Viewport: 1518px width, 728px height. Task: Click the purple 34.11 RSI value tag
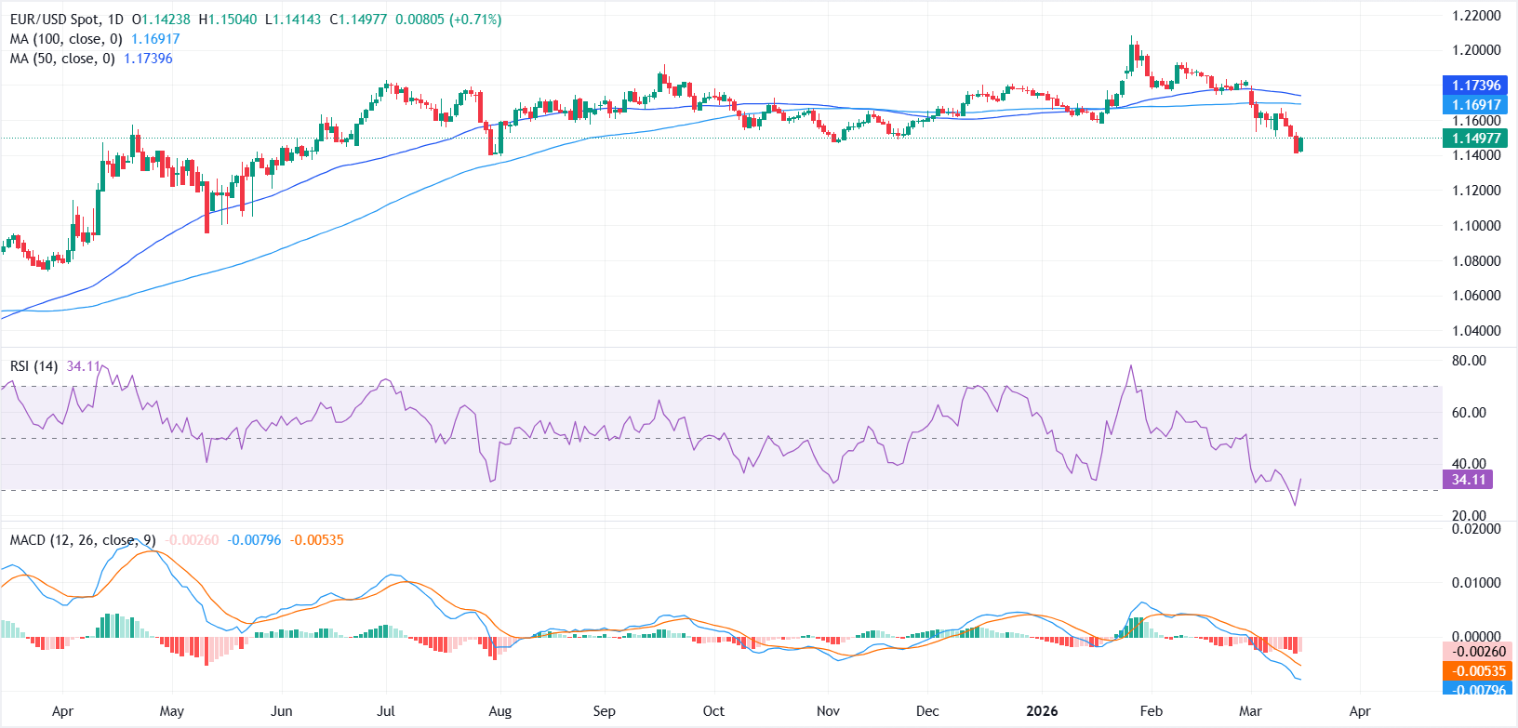(1468, 480)
